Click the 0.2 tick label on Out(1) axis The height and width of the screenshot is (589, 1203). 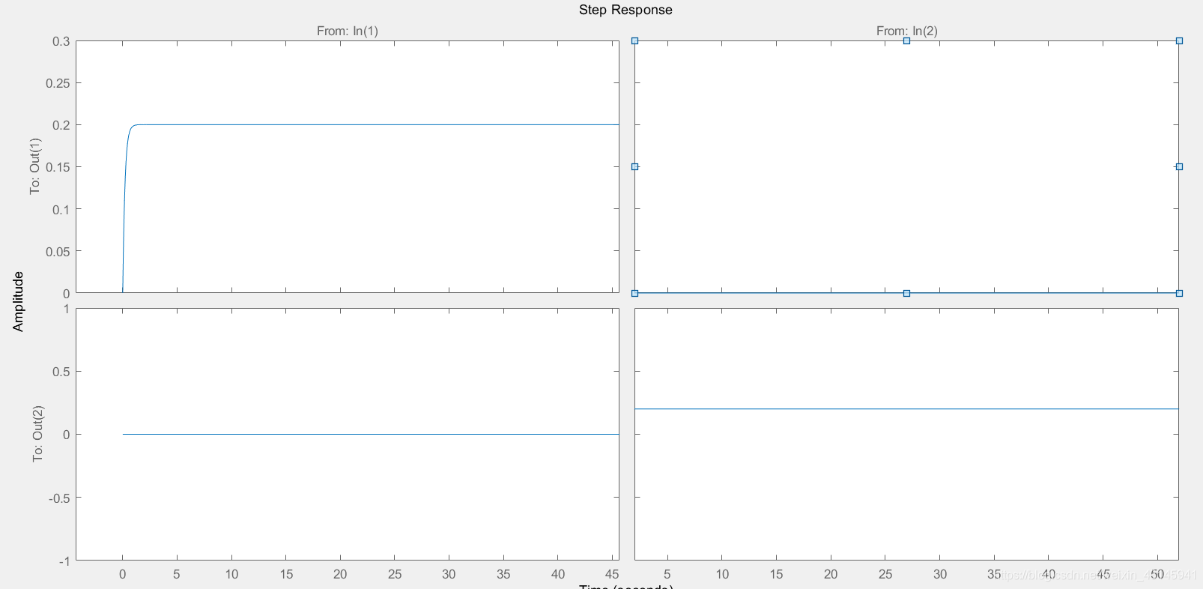tap(61, 125)
